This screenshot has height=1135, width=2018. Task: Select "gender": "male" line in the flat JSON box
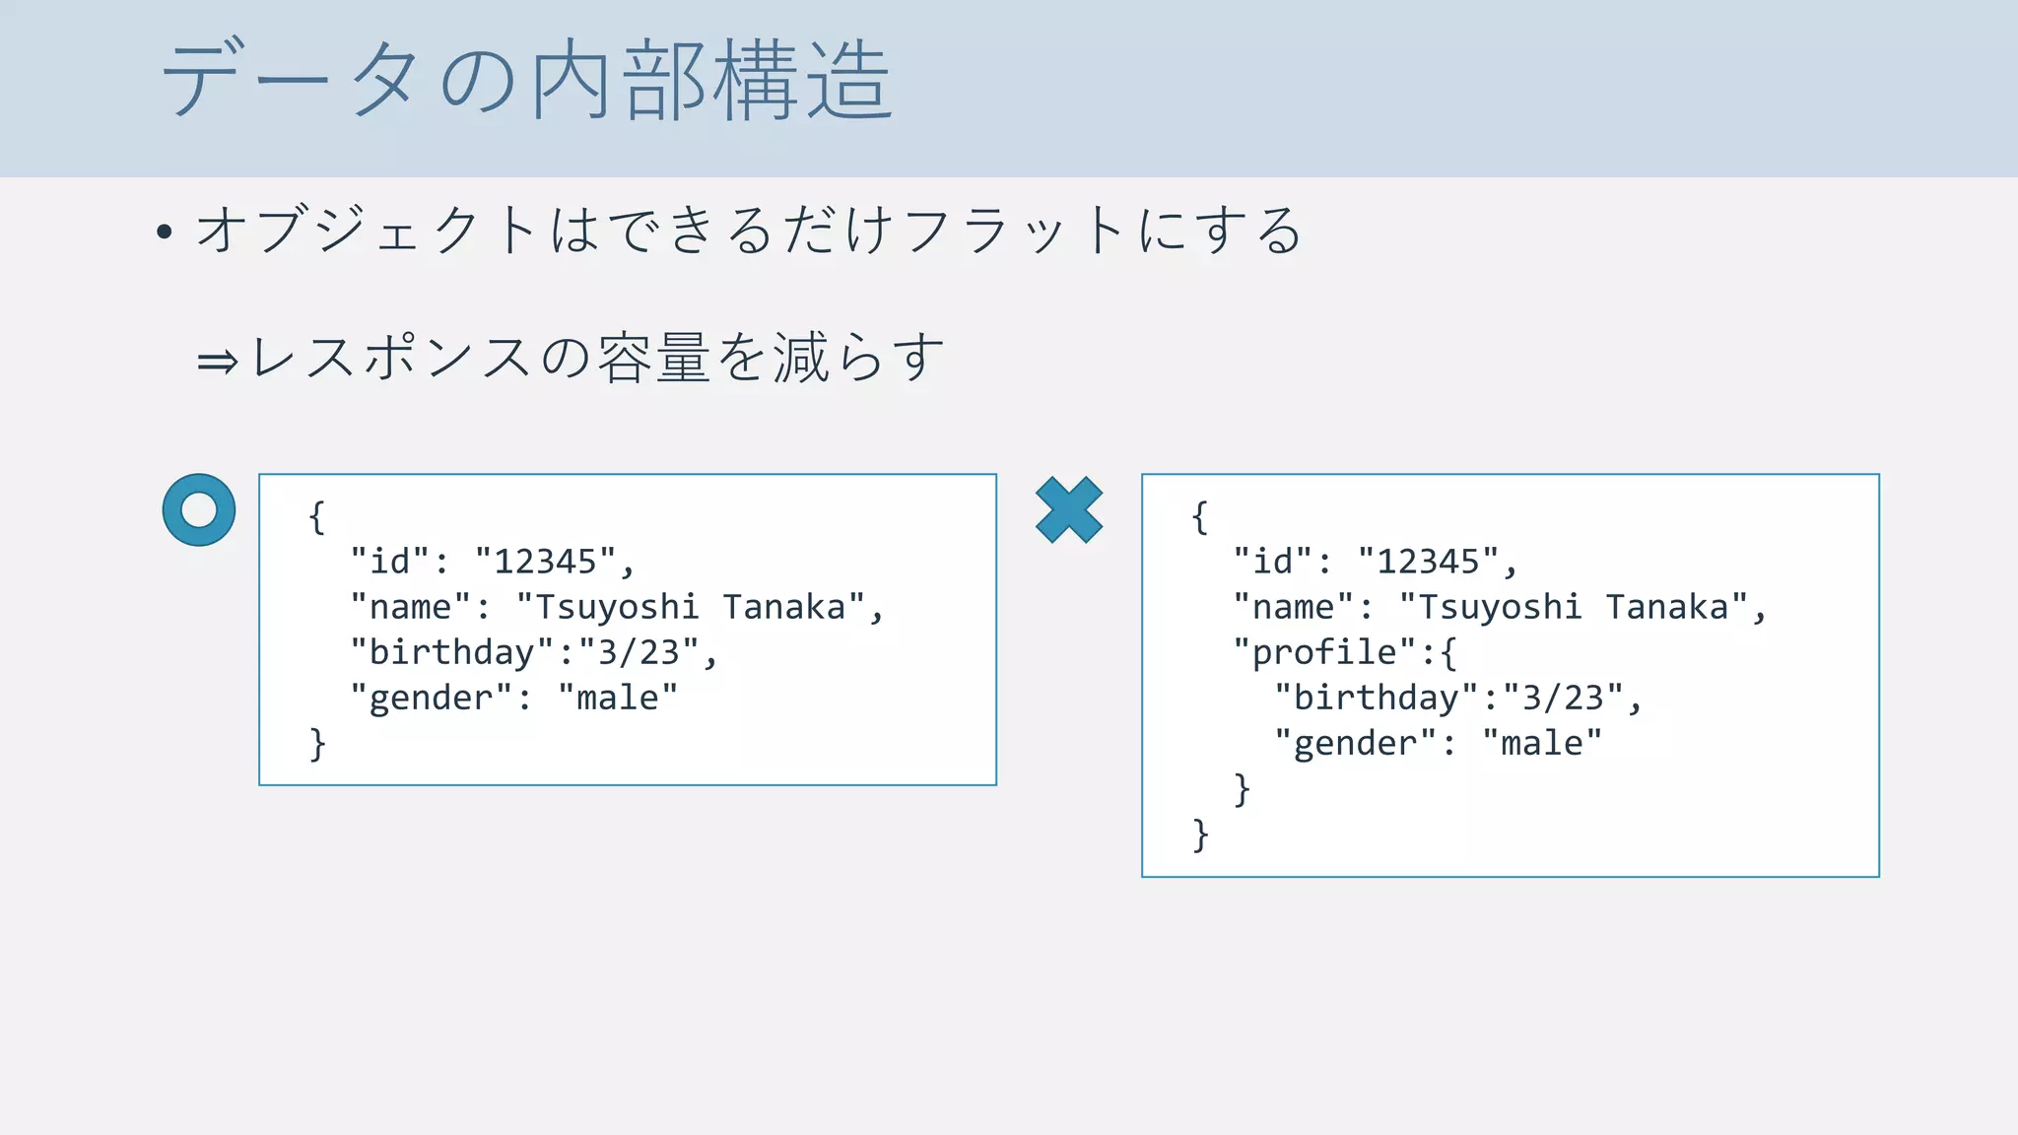pyautogui.click(x=513, y=699)
